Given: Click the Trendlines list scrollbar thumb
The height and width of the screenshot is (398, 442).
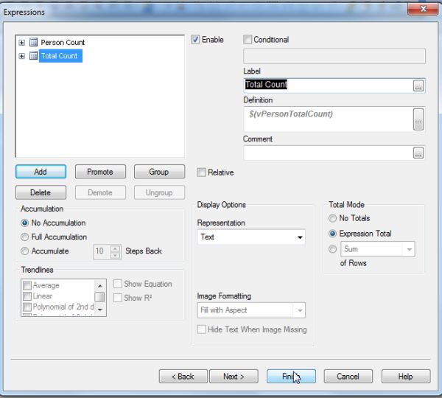Looking at the screenshot, I should point(99,297).
